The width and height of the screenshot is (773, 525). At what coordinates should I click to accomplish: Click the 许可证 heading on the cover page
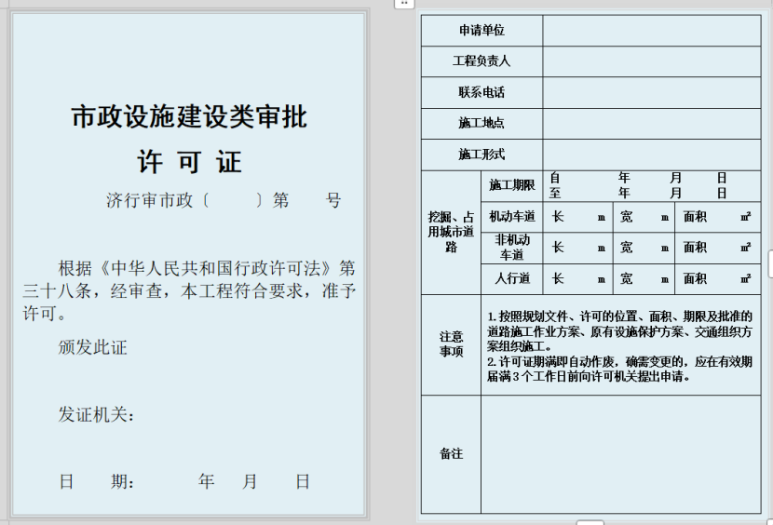(189, 162)
